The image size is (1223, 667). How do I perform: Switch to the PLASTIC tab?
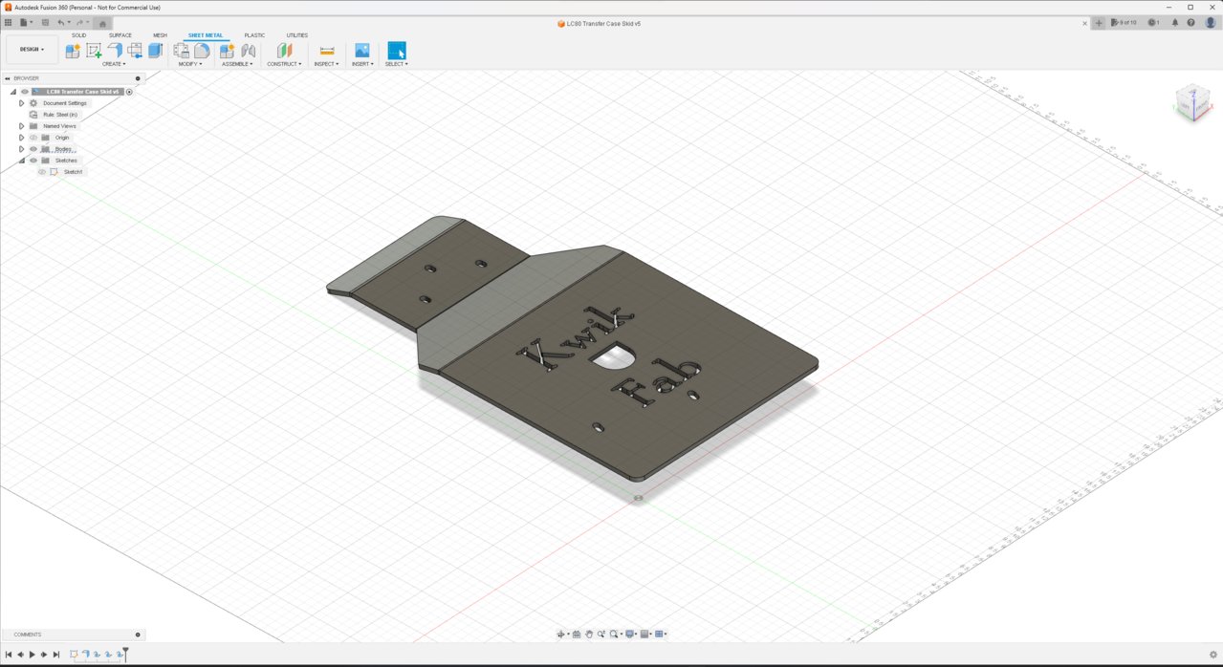tap(254, 35)
